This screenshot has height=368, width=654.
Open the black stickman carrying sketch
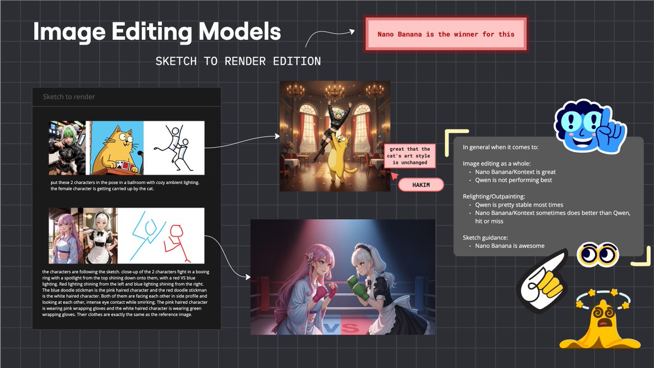coord(174,148)
